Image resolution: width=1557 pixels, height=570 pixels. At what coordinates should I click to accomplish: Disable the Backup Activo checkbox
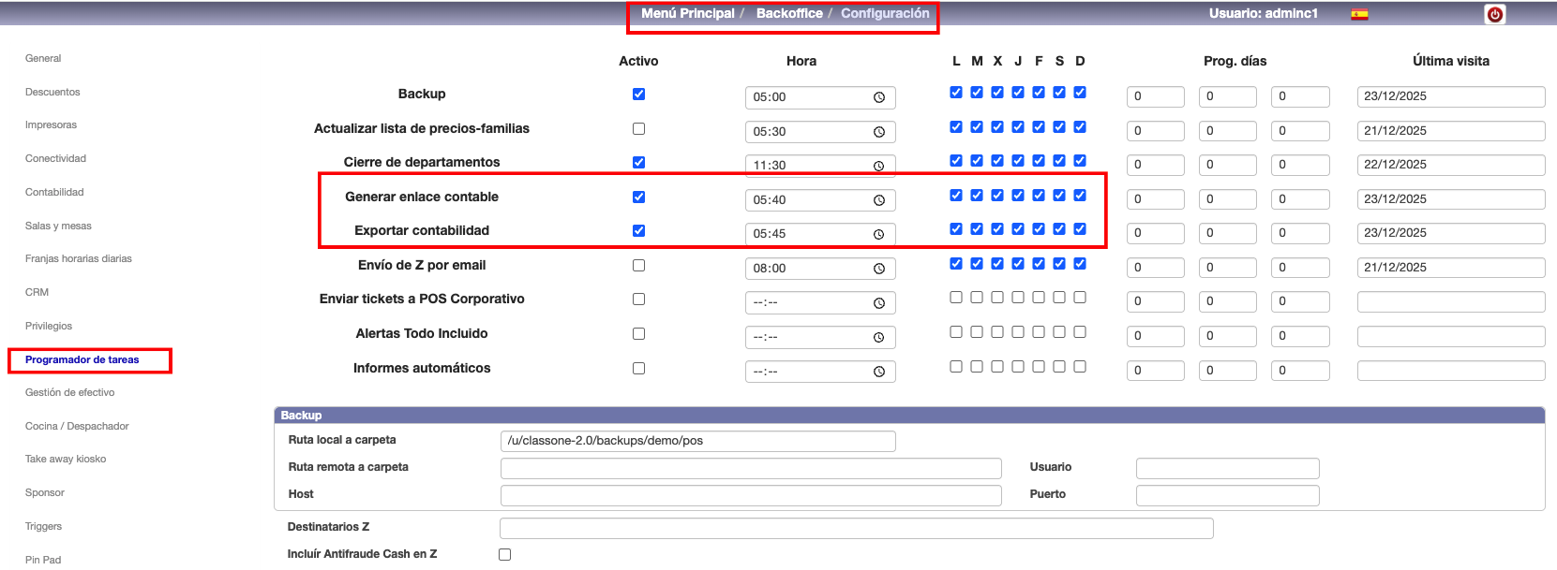(638, 95)
